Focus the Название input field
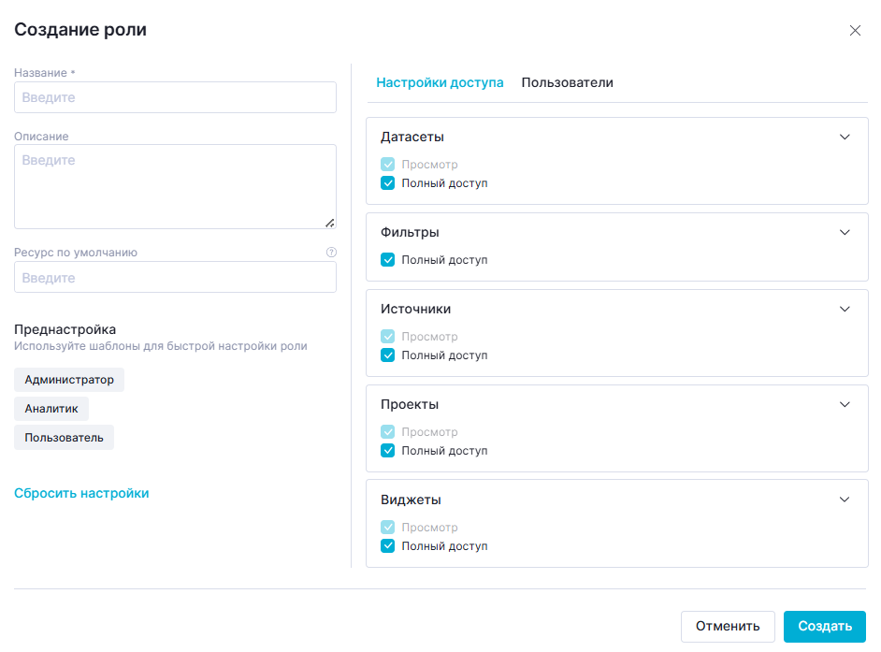 pos(175,97)
